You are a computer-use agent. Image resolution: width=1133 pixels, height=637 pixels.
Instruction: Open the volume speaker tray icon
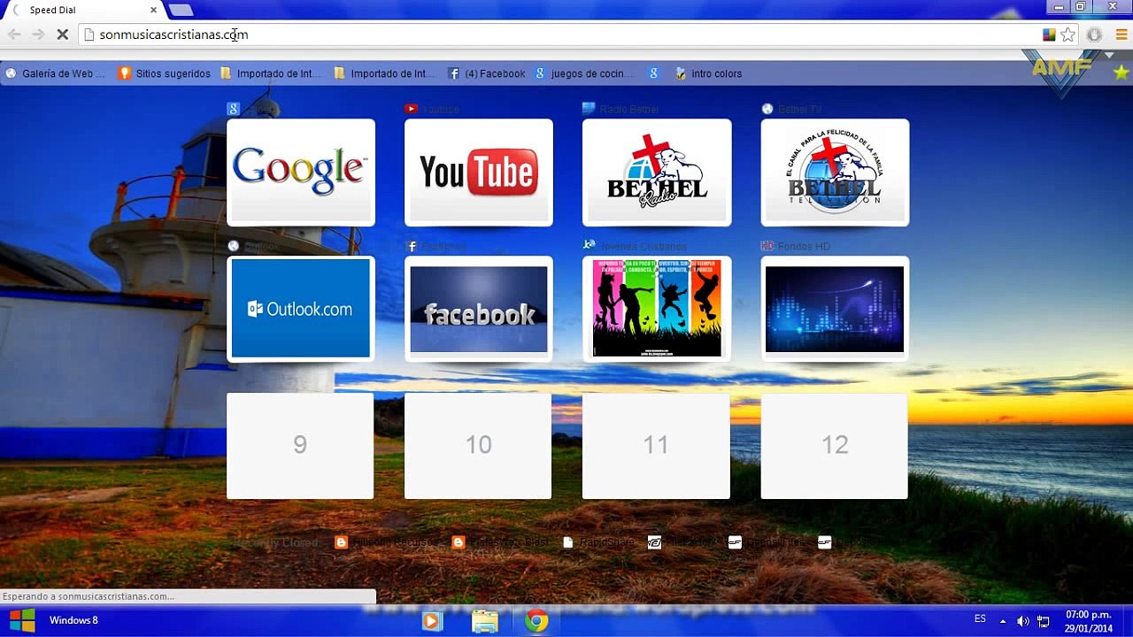pyautogui.click(x=1023, y=621)
